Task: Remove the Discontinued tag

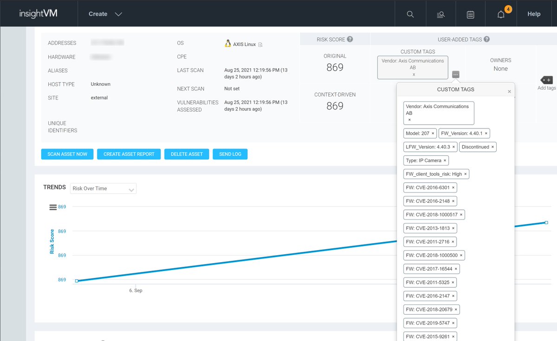Action: coord(493,147)
